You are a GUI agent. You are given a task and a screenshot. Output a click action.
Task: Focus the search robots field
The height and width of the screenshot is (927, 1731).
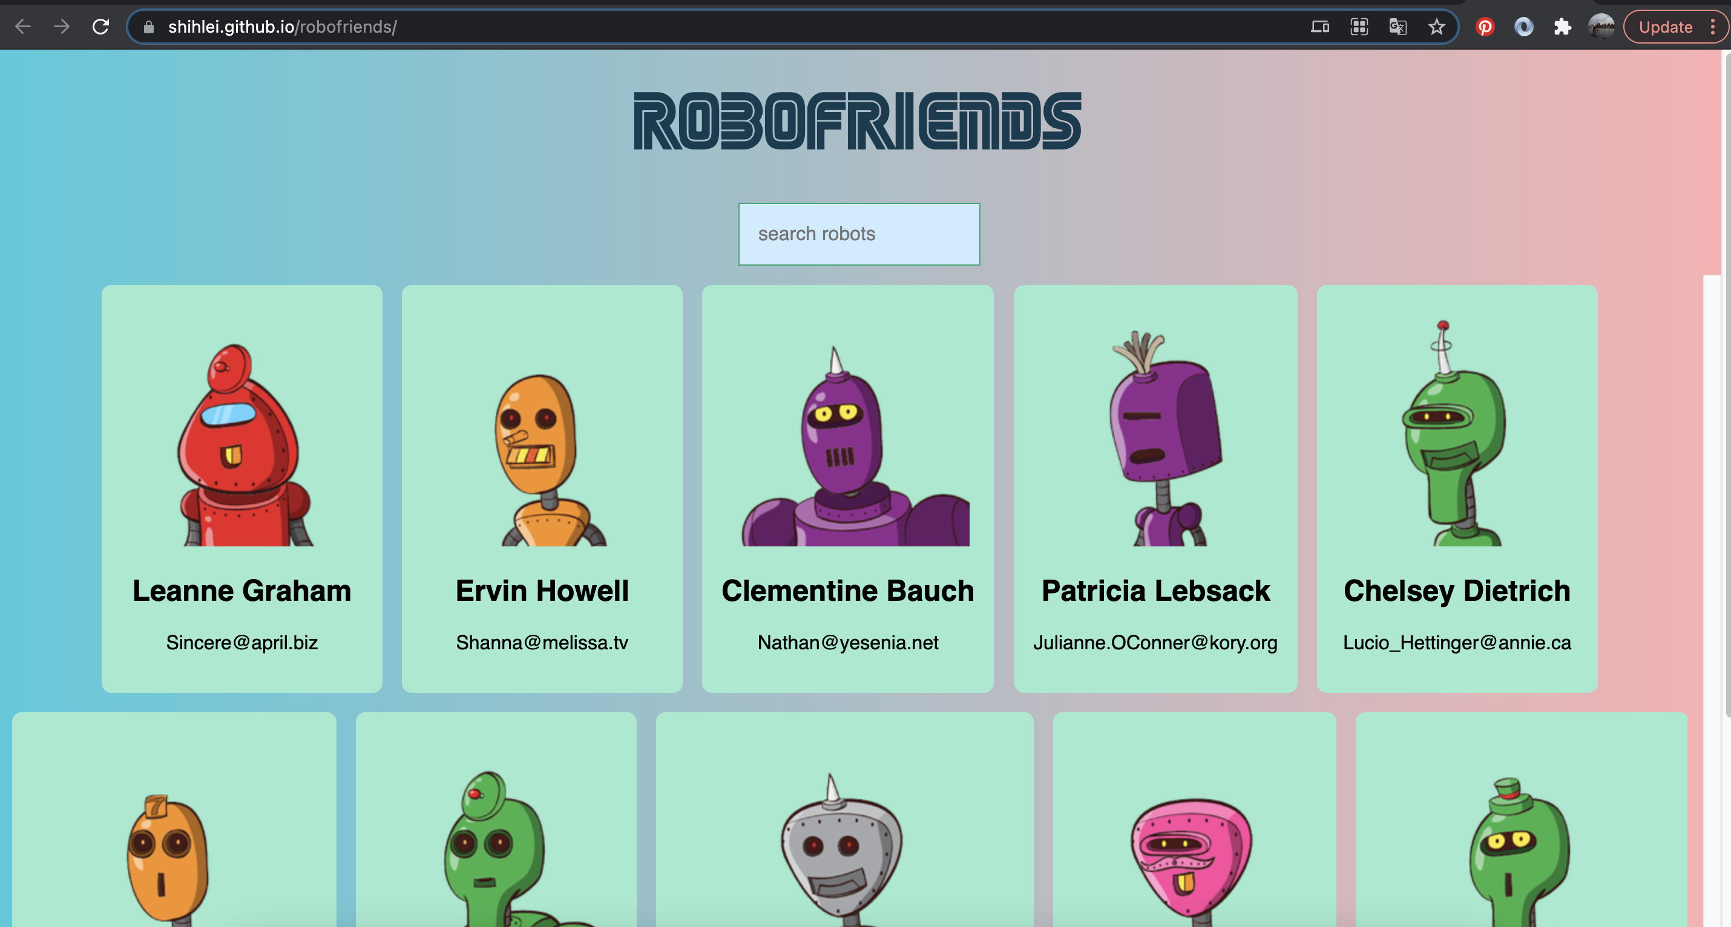point(859,234)
